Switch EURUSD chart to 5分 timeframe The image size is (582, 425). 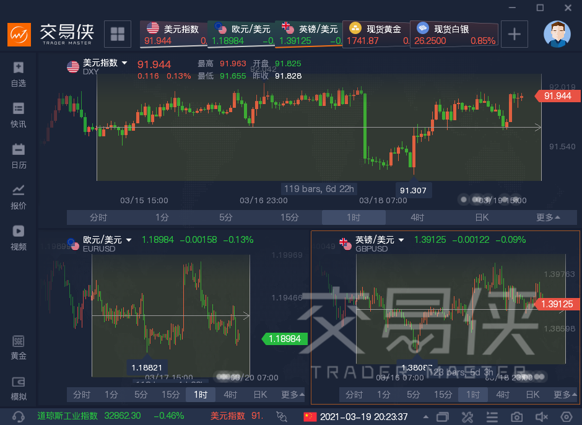141,395
